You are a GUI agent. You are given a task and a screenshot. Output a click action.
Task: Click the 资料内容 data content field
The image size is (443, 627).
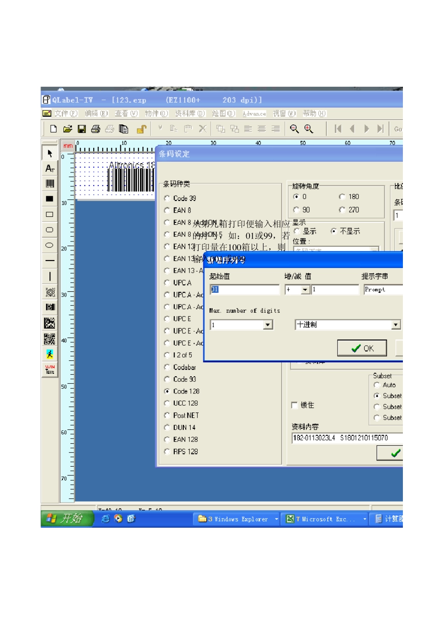click(347, 438)
